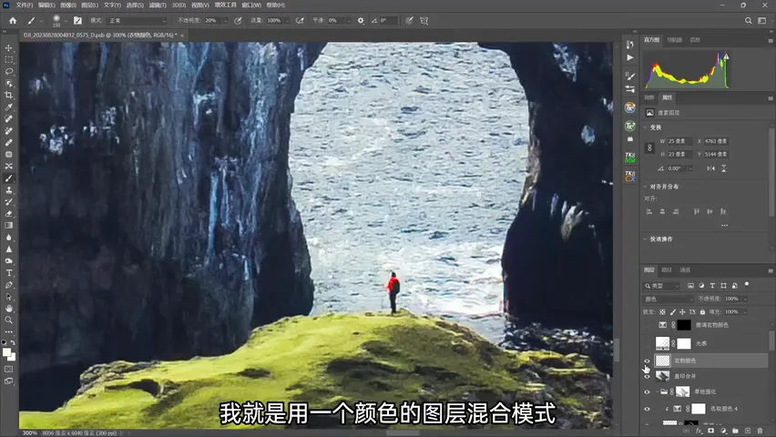Image resolution: width=776 pixels, height=437 pixels.
Task: Toggle lock image pixels brush icon
Action: pyautogui.click(x=672, y=311)
